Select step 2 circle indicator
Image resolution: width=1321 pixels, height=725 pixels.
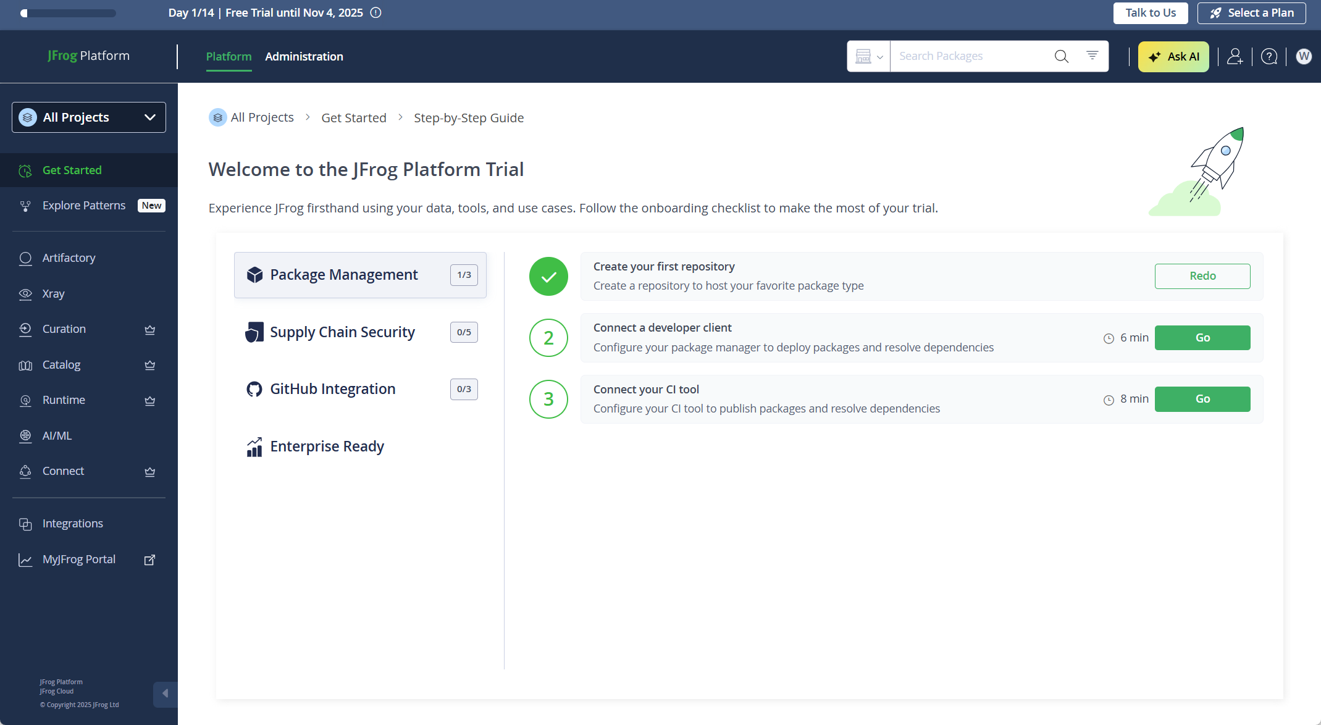[x=548, y=338]
